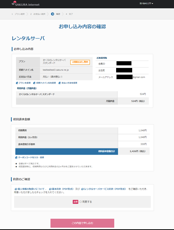Click the red 必須 required badge
Viewport: 174px width, 230px height.
click(75, 202)
